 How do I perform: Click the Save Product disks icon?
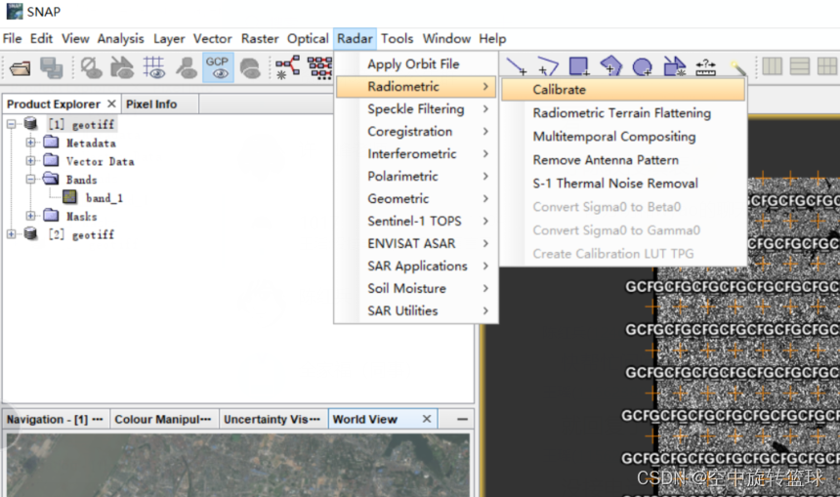[x=52, y=68]
